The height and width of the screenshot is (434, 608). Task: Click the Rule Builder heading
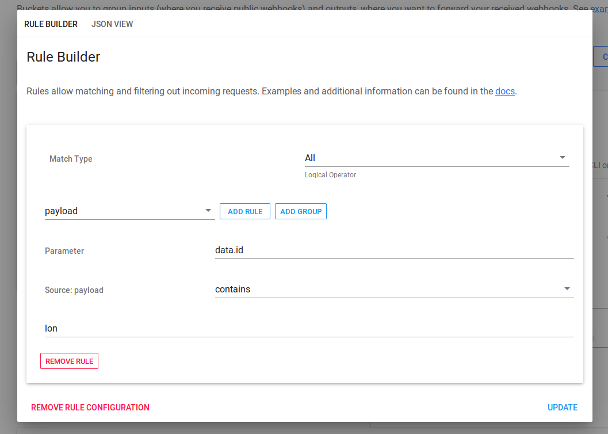click(63, 57)
